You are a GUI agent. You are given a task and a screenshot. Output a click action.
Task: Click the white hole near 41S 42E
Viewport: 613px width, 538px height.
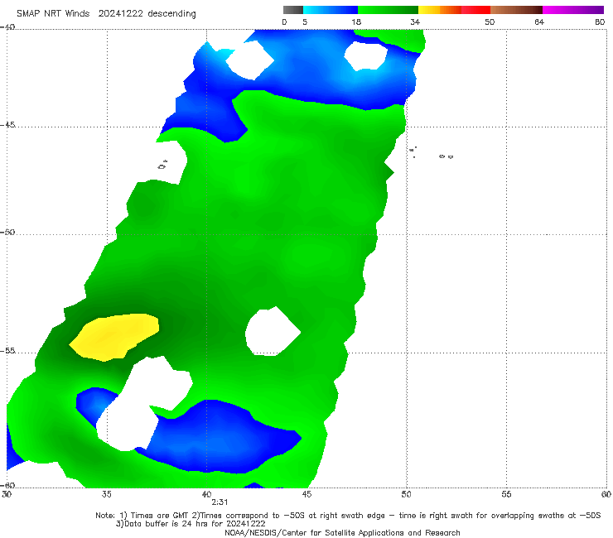point(250,60)
